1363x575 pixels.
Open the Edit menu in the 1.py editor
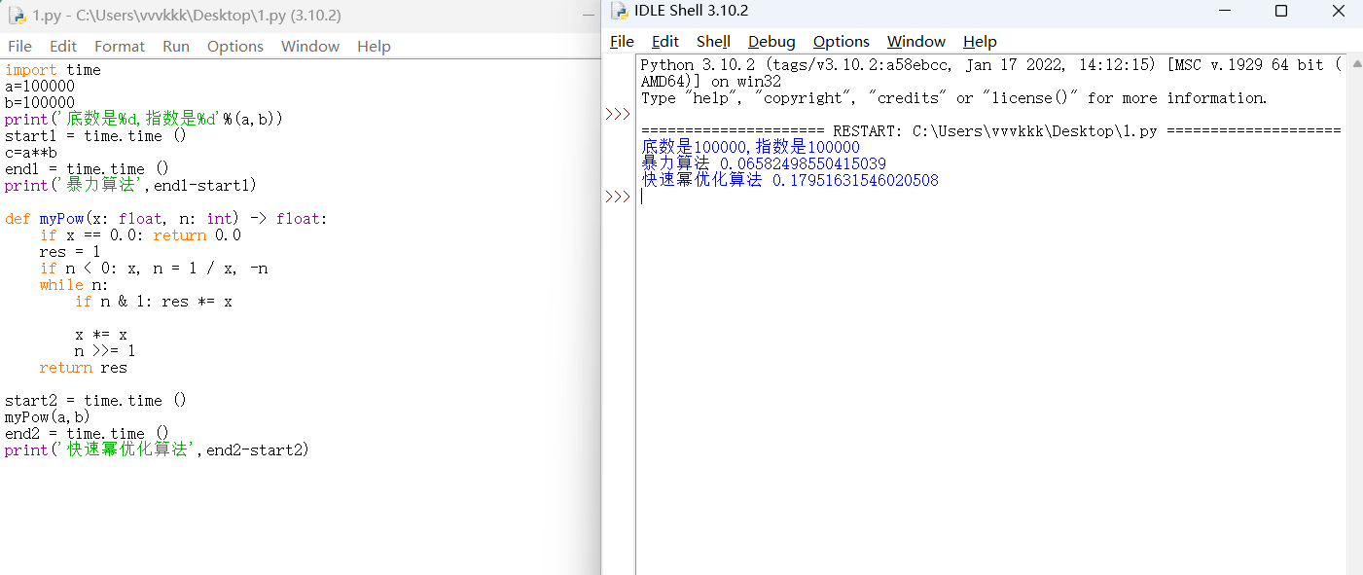pos(63,46)
